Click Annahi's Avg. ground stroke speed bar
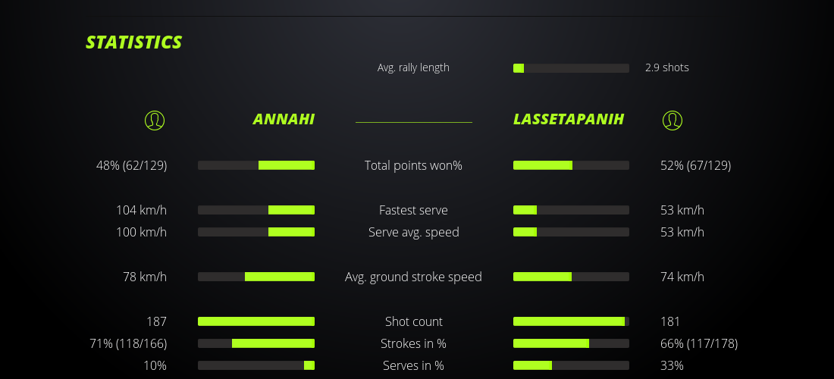Screen dimensions: 834x379 pos(256,277)
